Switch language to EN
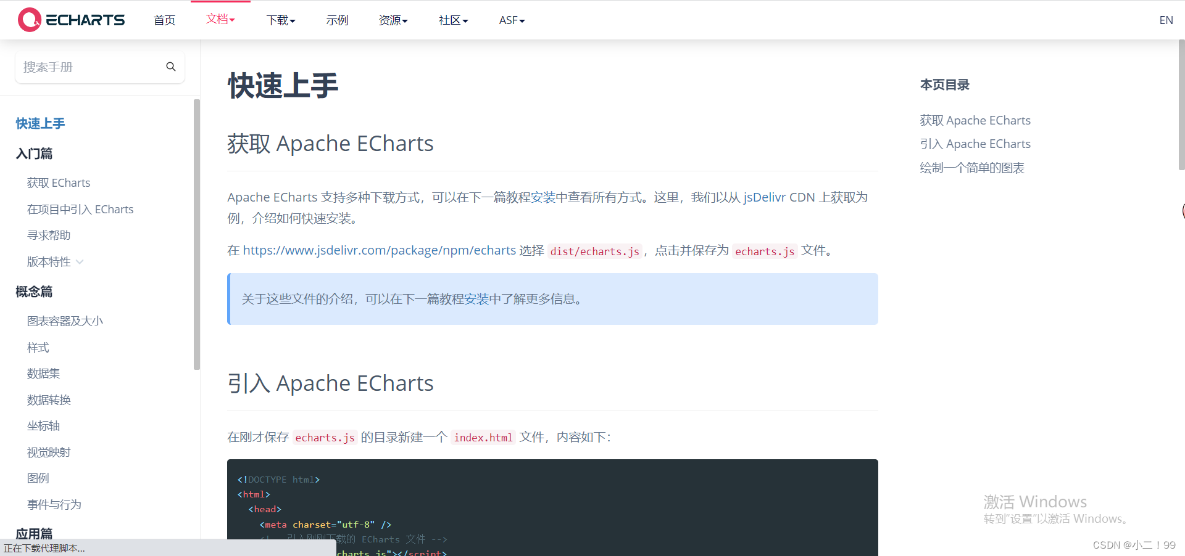Screen dimensions: 1185x556 coord(1166,20)
